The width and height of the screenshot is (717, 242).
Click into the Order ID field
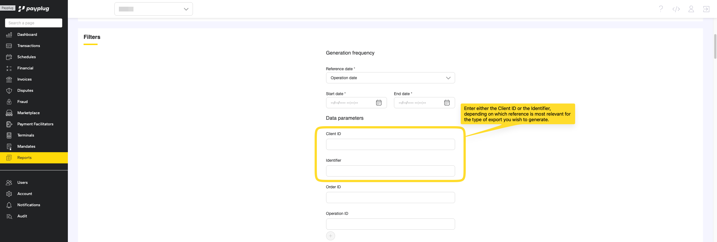pyautogui.click(x=390, y=198)
